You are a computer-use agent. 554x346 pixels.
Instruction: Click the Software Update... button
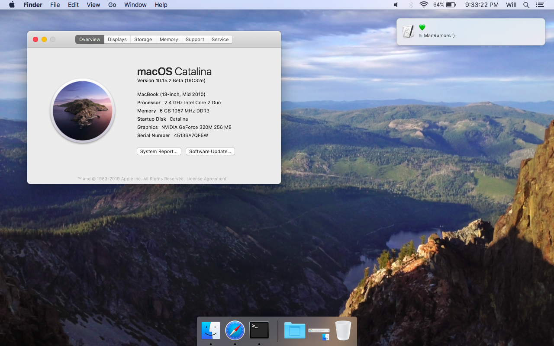tap(210, 151)
